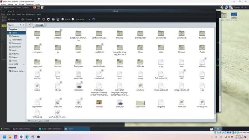Viewport: 249px width, 140px height.
Task: Open the Downloads folder icon in the icon grid
Action: click(182, 35)
